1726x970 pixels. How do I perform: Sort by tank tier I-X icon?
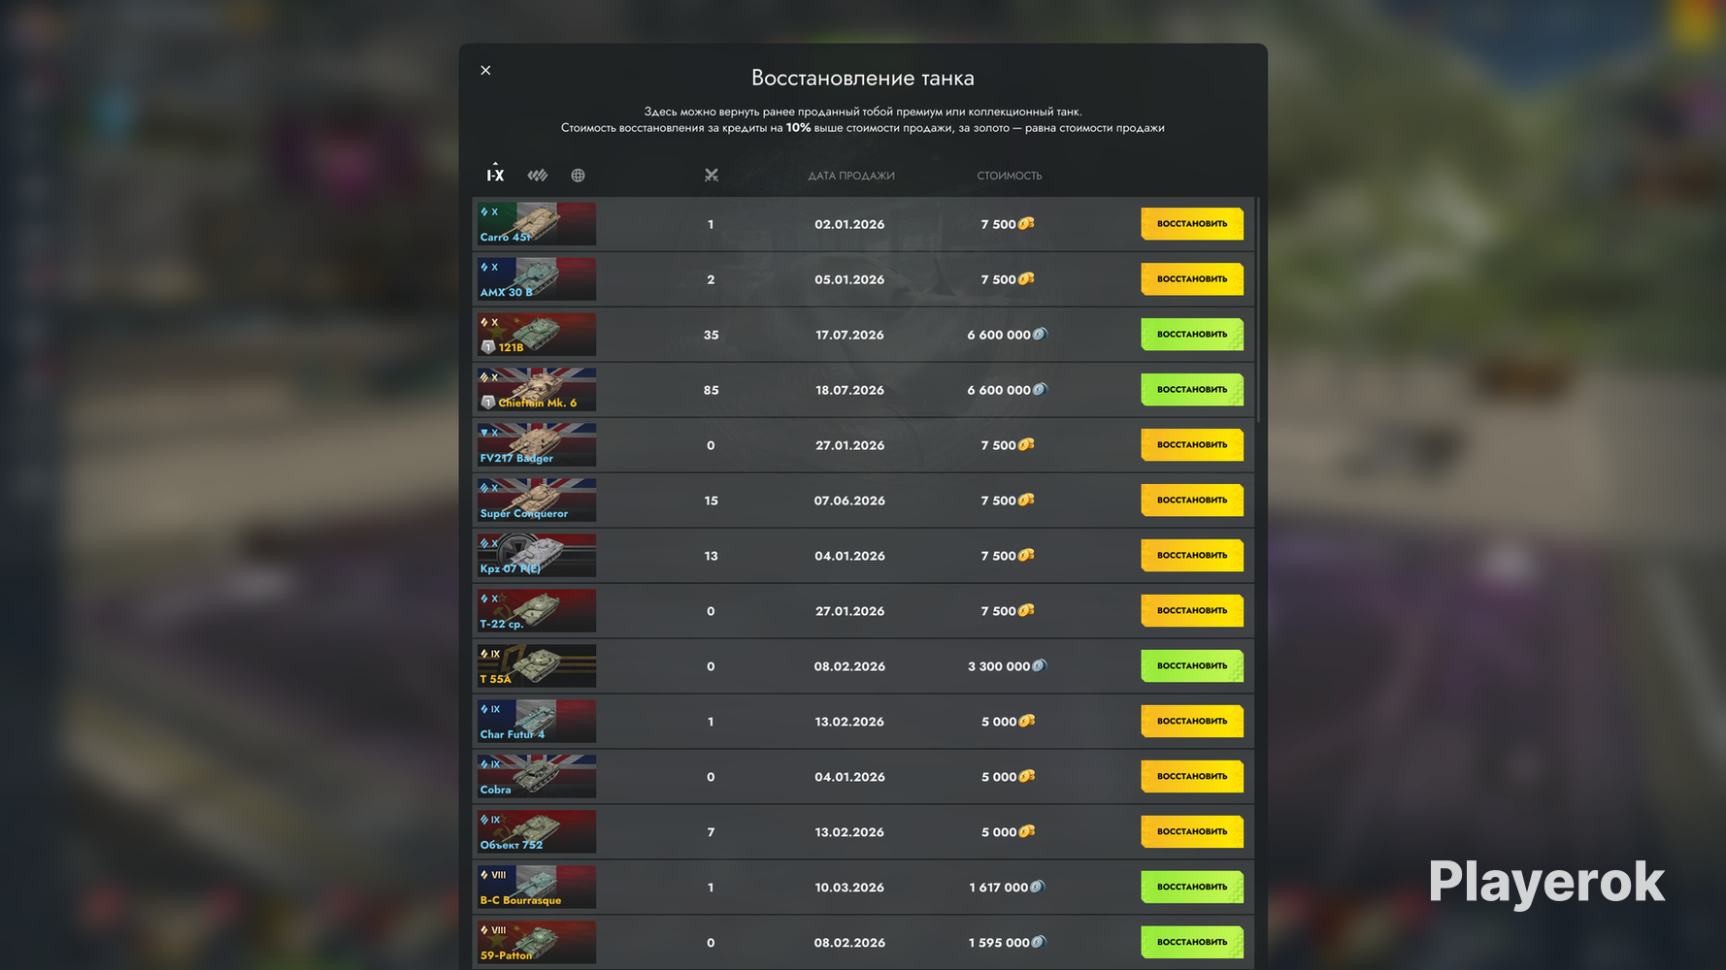tap(495, 175)
